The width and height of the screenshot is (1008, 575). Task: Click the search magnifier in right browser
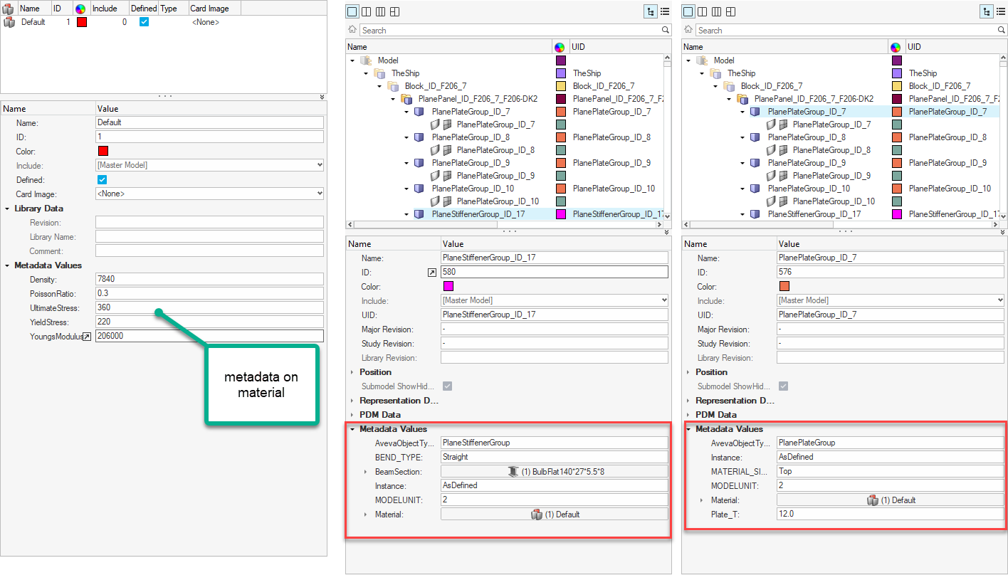coord(1002,30)
